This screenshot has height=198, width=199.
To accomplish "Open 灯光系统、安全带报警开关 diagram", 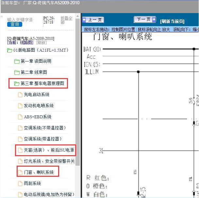I will [49, 161].
